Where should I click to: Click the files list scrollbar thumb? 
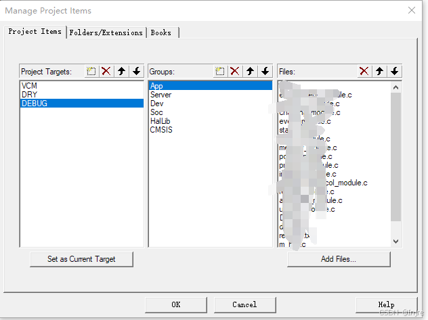[395, 157]
